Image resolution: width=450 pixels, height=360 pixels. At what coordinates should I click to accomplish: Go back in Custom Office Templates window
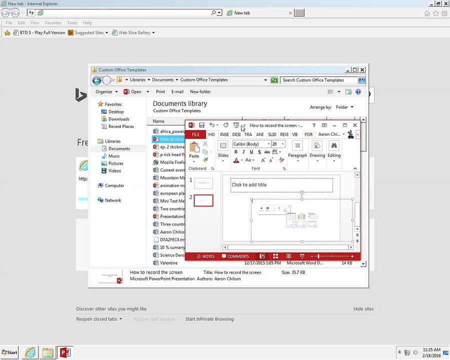pos(96,80)
